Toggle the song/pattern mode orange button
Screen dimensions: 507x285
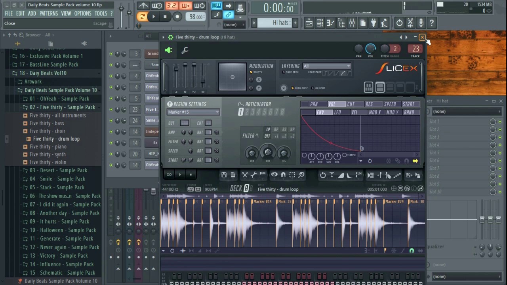point(142,17)
